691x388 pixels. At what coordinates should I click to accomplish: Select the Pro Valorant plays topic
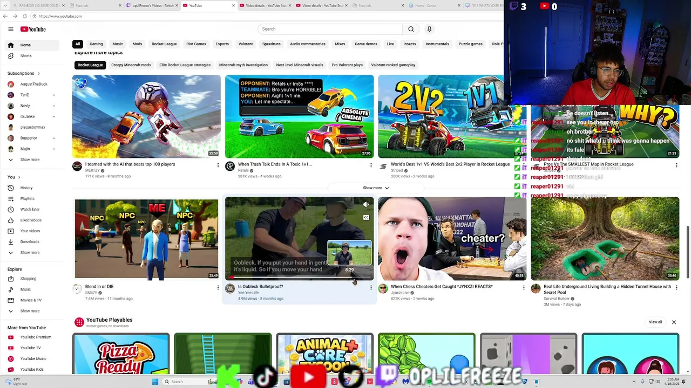click(347, 65)
